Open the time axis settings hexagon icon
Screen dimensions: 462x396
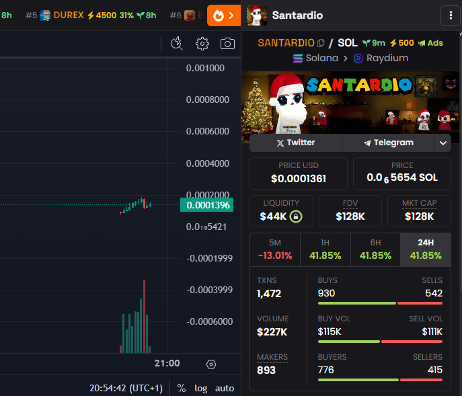(x=211, y=364)
